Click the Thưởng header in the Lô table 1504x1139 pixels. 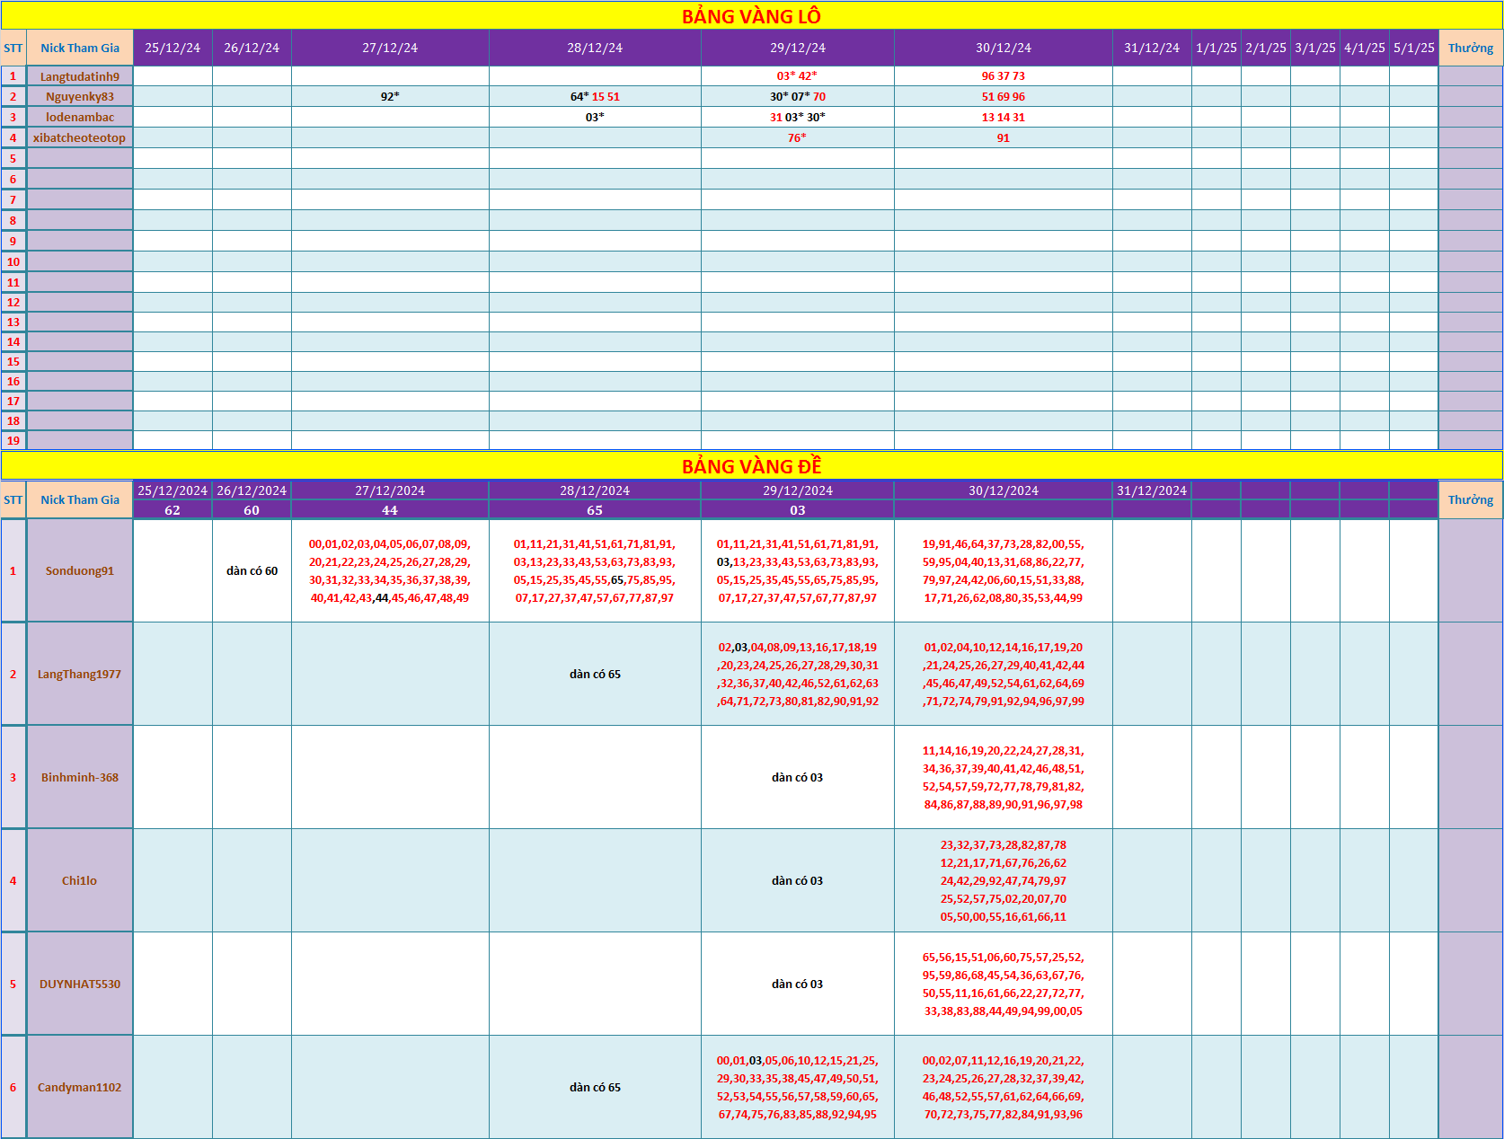(x=1471, y=48)
